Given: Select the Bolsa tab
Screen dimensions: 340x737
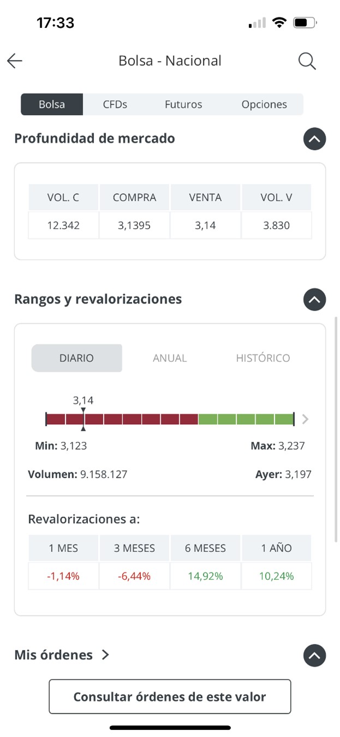Looking at the screenshot, I should click(52, 104).
